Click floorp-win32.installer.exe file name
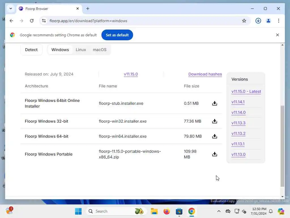This screenshot has height=218, width=290. point(123,121)
